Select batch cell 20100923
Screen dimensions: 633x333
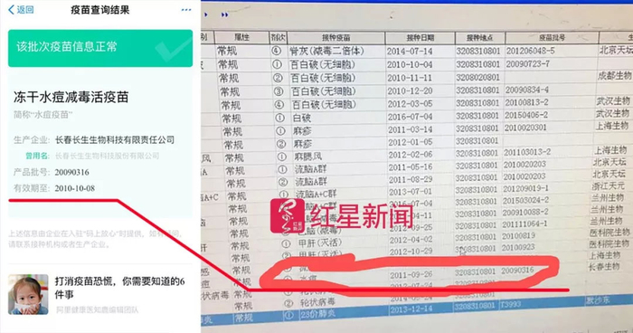point(518,247)
